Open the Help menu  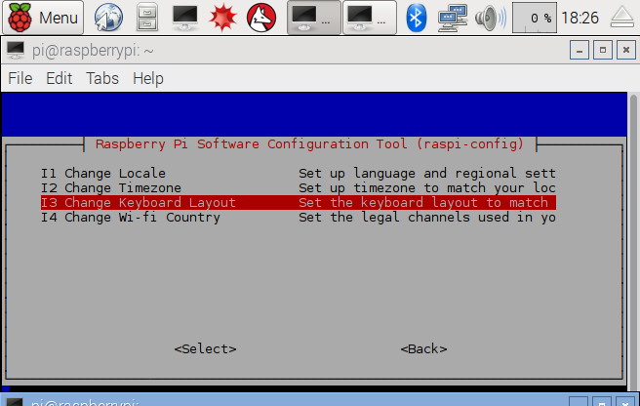[147, 78]
